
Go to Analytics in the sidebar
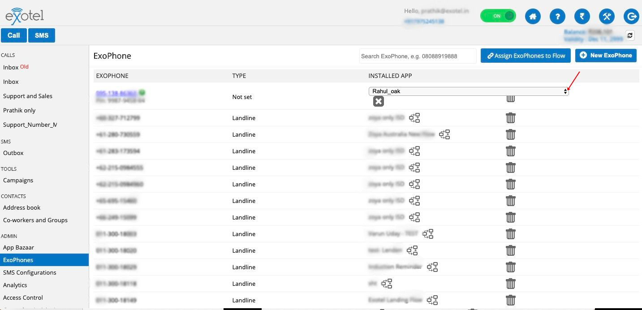(15, 285)
